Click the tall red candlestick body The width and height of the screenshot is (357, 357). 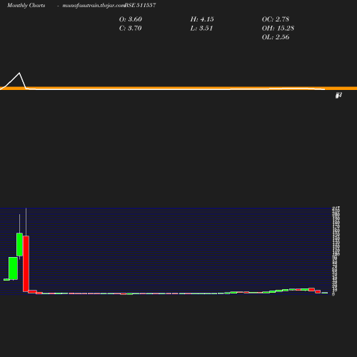[26, 263]
